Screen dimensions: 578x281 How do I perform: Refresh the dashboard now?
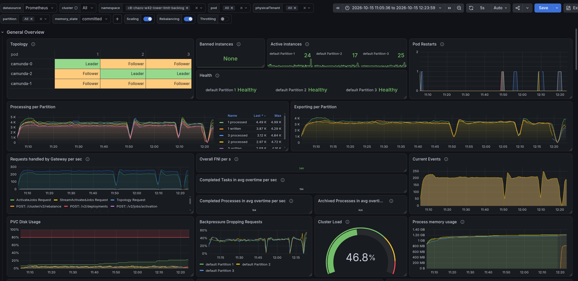pos(471,8)
